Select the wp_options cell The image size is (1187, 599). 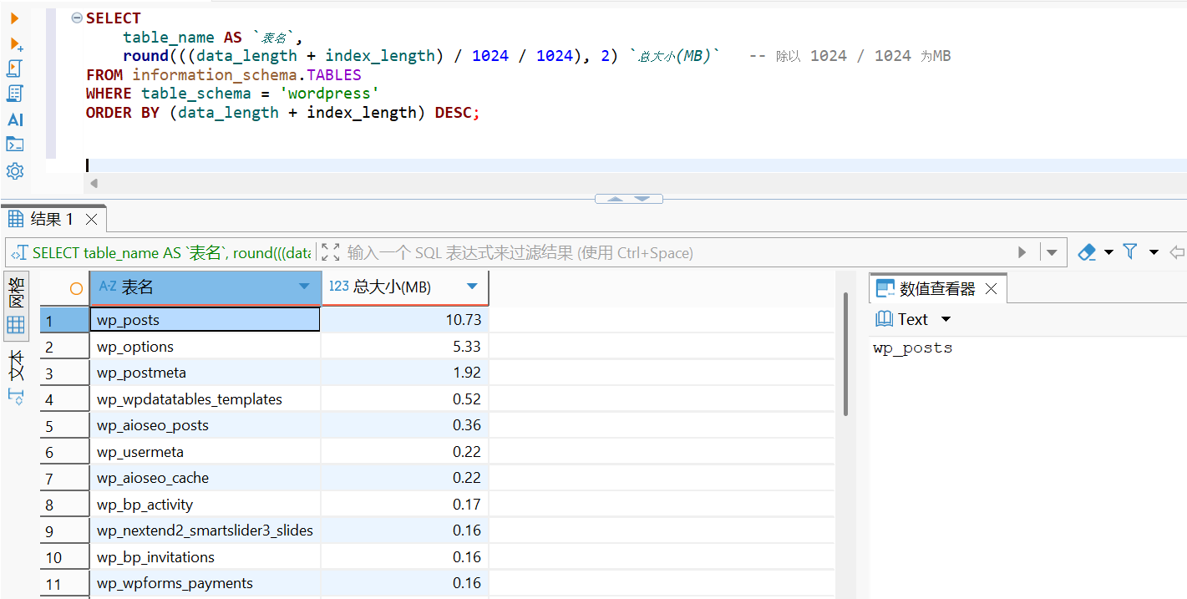[x=205, y=347]
